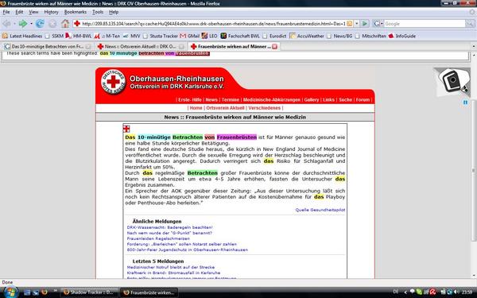
Task: Open the MVV bookmark
Action: [x=131, y=36]
